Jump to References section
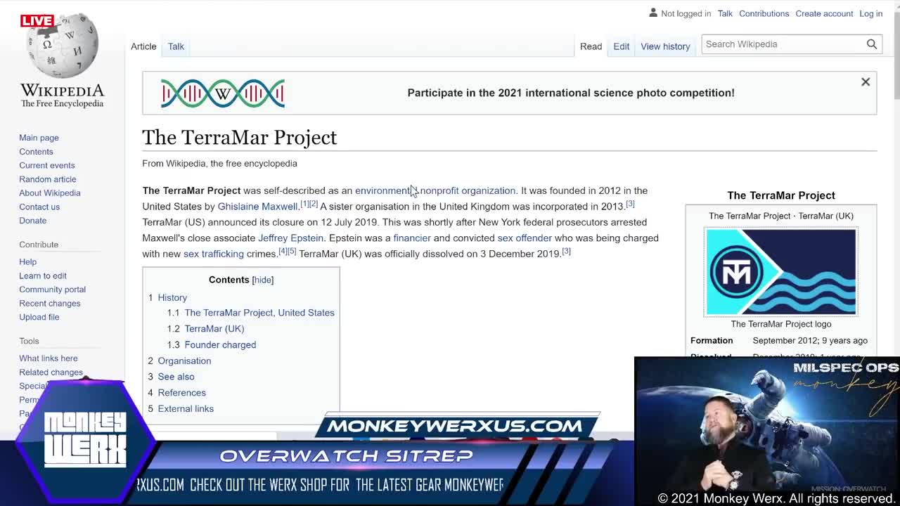The image size is (900, 506). (181, 393)
